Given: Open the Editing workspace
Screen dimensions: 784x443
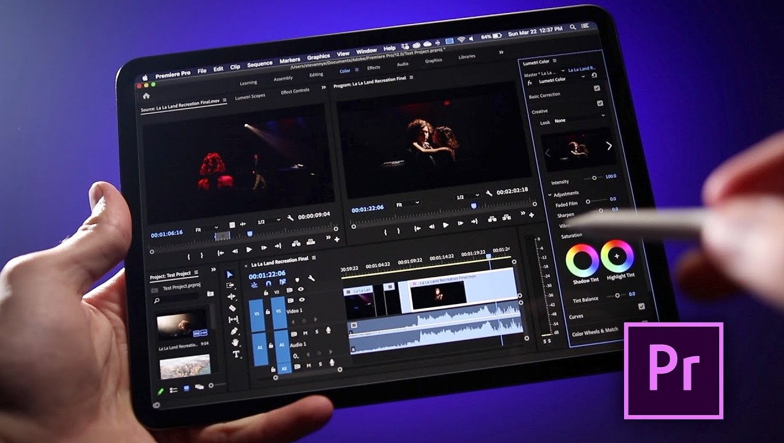Looking at the screenshot, I should [x=316, y=75].
